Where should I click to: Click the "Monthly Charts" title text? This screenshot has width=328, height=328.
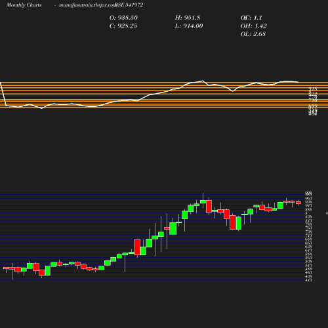click(x=24, y=5)
